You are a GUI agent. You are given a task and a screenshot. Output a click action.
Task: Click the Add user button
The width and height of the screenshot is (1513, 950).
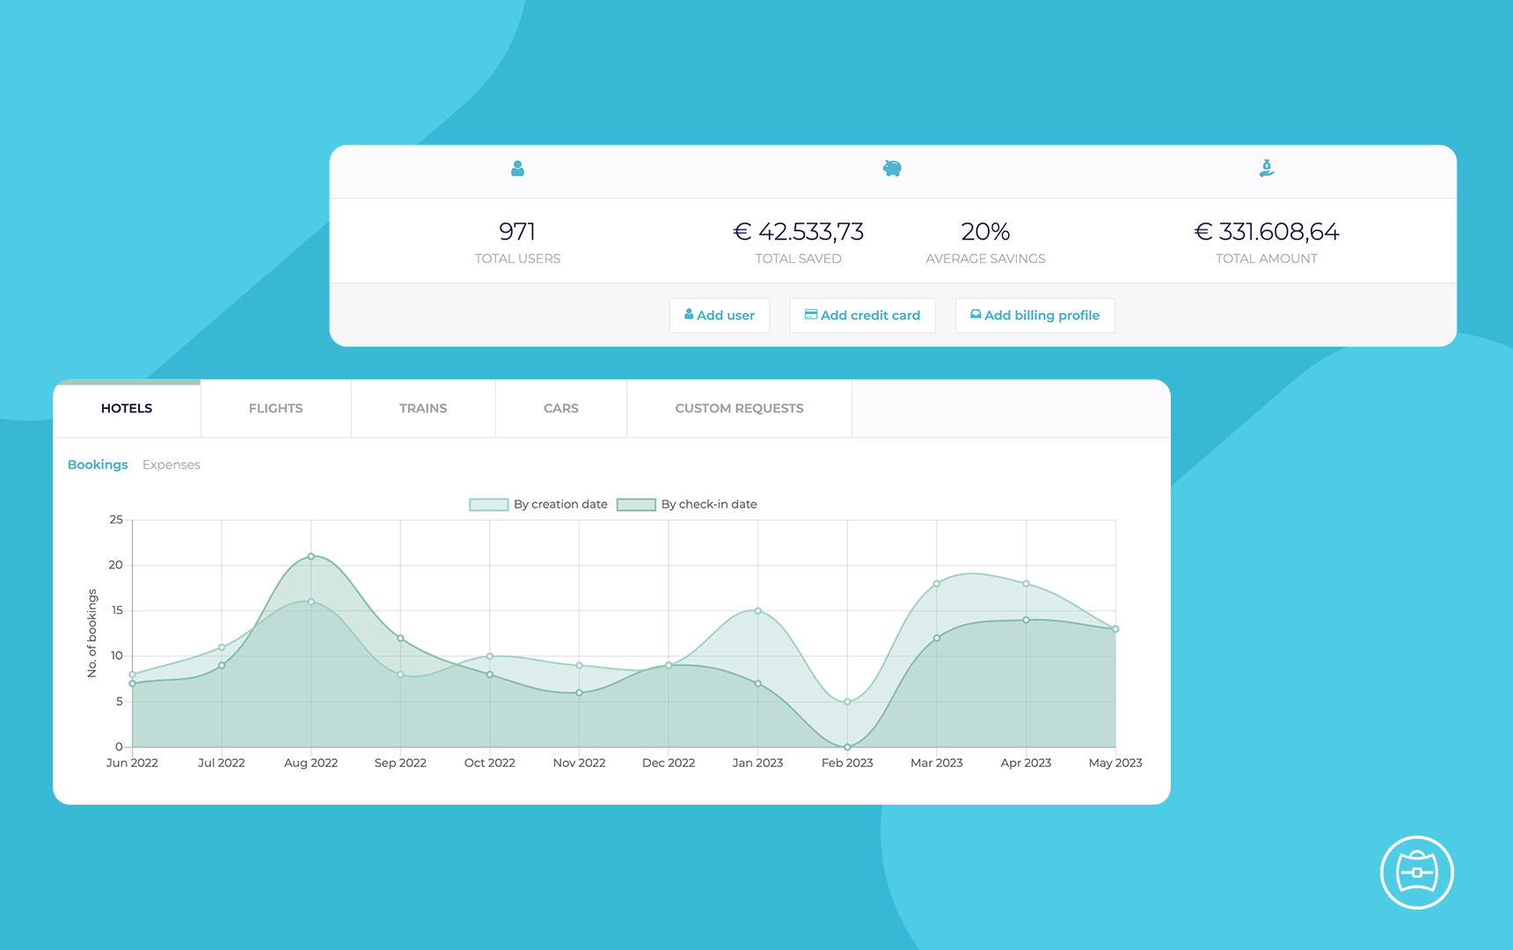[720, 316]
